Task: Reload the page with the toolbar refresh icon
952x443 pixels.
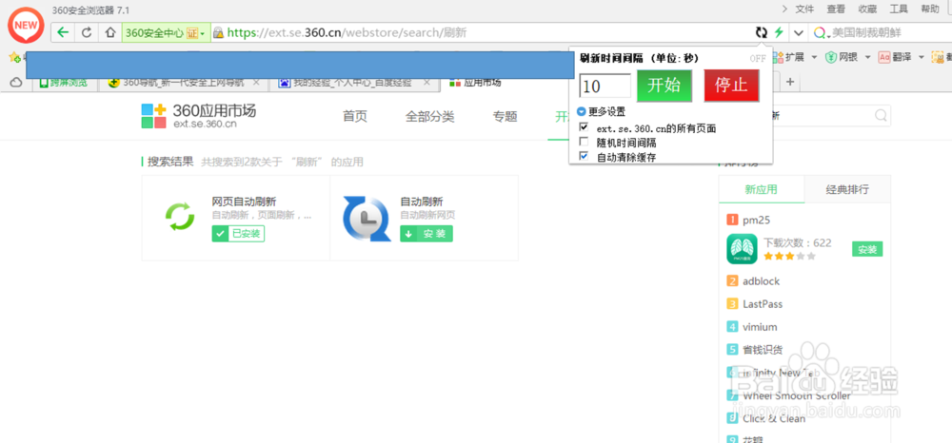Action: (87, 32)
